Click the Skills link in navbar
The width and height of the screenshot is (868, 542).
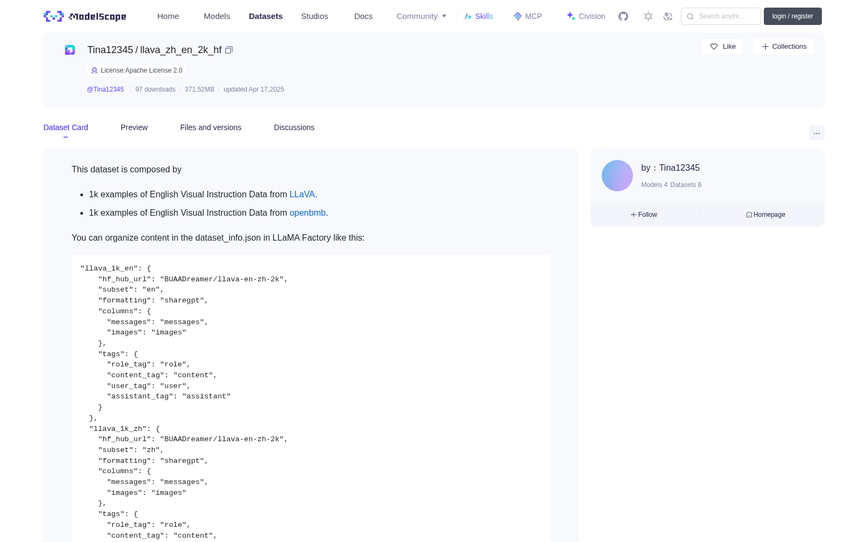point(479,16)
